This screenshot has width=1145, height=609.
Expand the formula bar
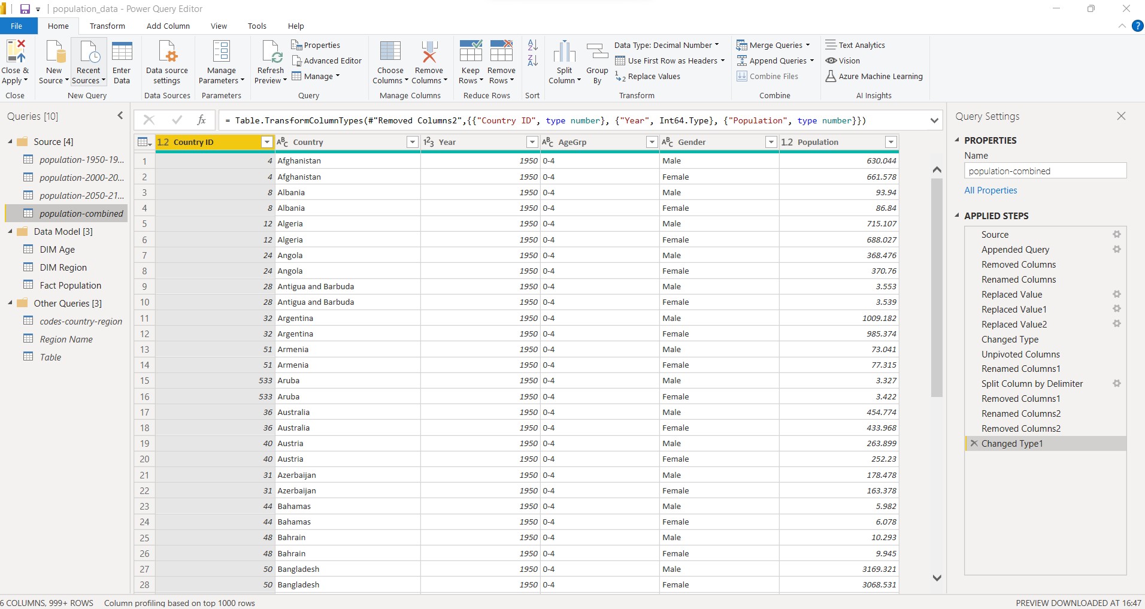click(934, 120)
